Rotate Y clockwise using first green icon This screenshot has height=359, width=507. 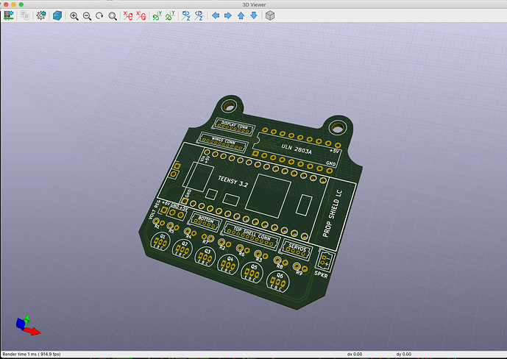pos(157,15)
